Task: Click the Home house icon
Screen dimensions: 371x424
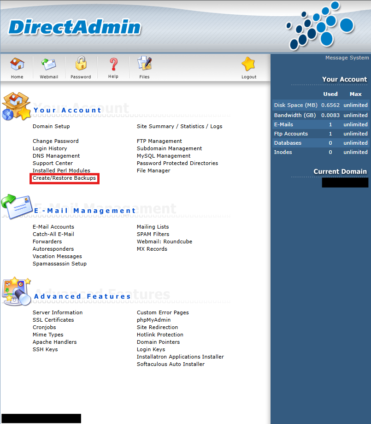Action: [x=17, y=64]
